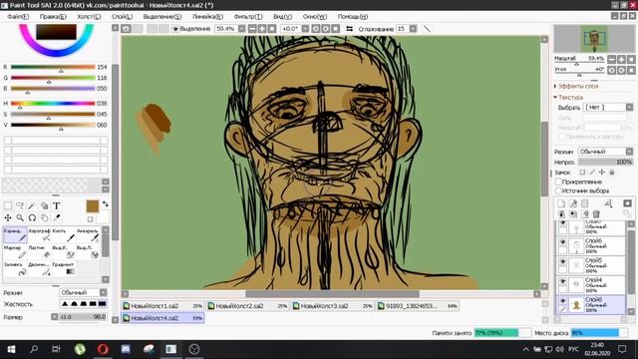638x359 pixels.
Task: Open the rotation angle +0.0° dropdown
Action: (x=305, y=29)
